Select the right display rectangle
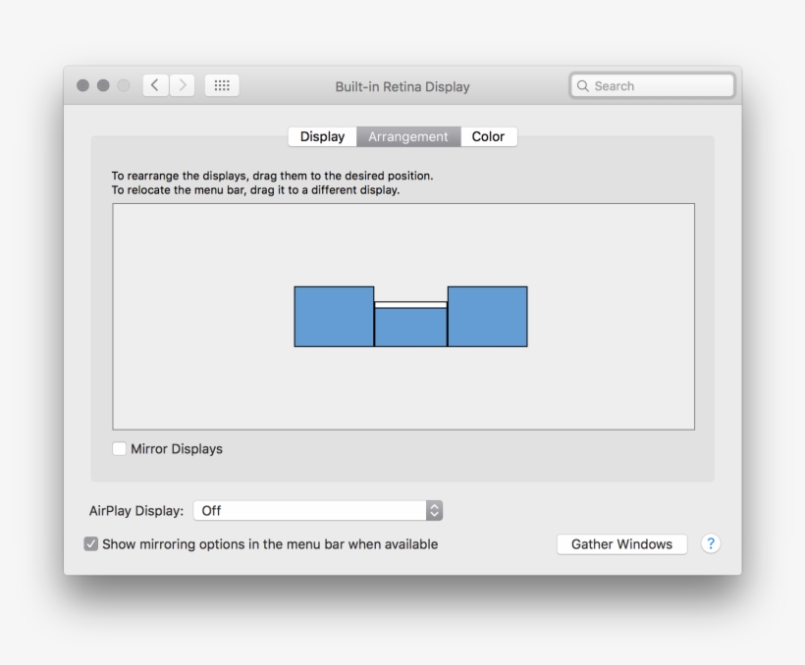 tap(487, 317)
